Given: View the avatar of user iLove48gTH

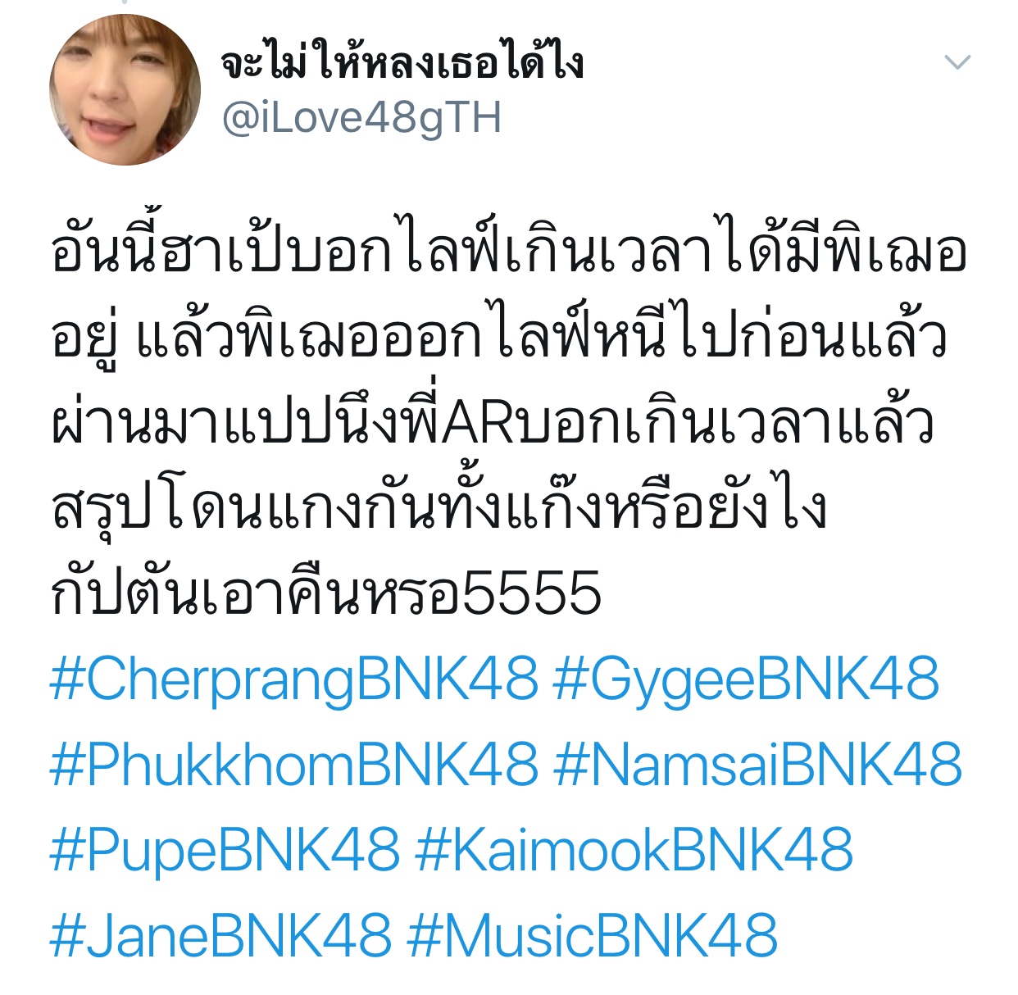Looking at the screenshot, I should (x=125, y=89).
